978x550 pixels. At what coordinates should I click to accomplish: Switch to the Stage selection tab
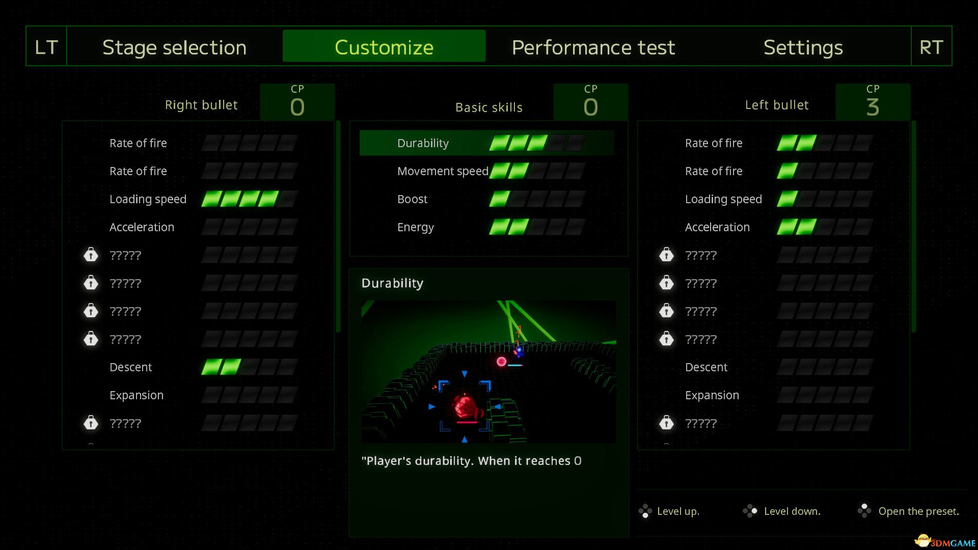click(x=174, y=47)
